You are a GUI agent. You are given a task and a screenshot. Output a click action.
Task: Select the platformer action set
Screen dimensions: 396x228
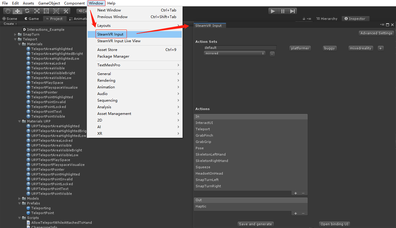pos(300,48)
